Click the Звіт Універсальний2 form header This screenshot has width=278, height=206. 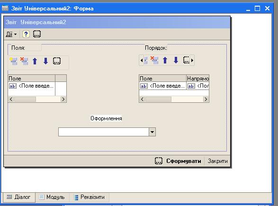click(x=117, y=22)
